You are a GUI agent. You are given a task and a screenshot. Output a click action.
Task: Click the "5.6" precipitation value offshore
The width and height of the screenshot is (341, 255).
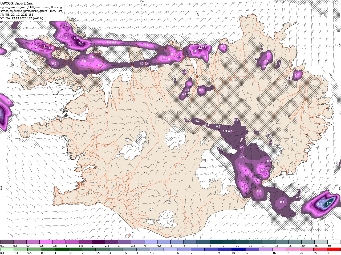(x=320, y=204)
